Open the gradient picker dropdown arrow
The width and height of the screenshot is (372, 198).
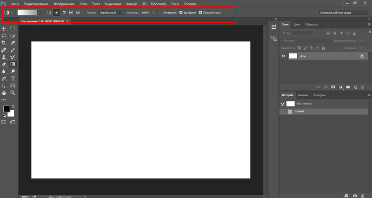[x=39, y=13]
